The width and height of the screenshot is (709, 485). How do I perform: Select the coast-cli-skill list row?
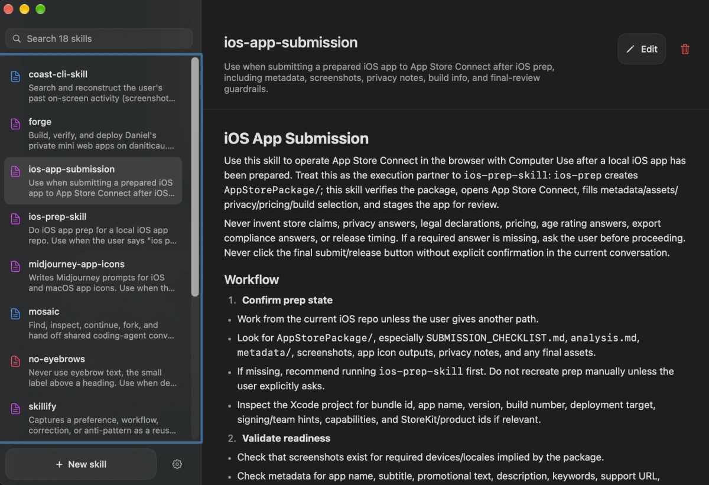pos(93,86)
